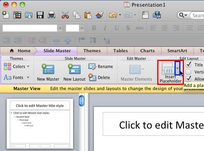The width and height of the screenshot is (204, 151).
Task: Toggle Italic formatting
Action: [x=105, y=28]
